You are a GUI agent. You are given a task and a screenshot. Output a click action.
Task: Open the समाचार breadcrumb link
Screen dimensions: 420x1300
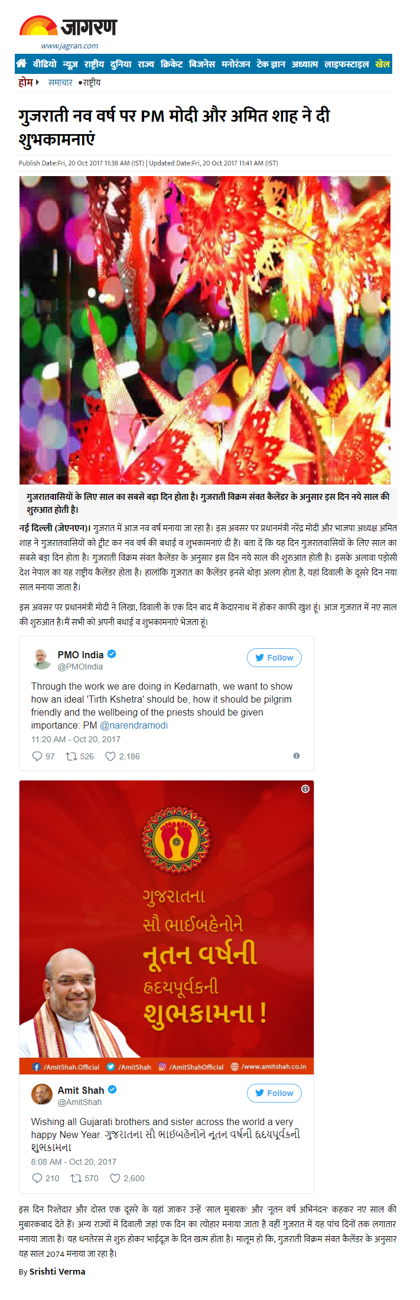pos(60,83)
